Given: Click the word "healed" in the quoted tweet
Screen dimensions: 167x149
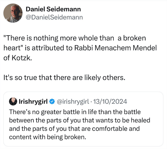Looking at the screenshot, I should [141, 120].
